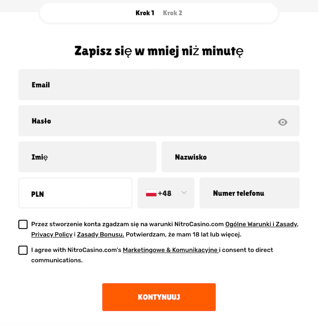Open the Zasady Bonusu link

coord(101,235)
